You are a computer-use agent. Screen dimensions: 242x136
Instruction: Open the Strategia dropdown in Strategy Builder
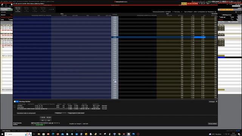(213, 102)
